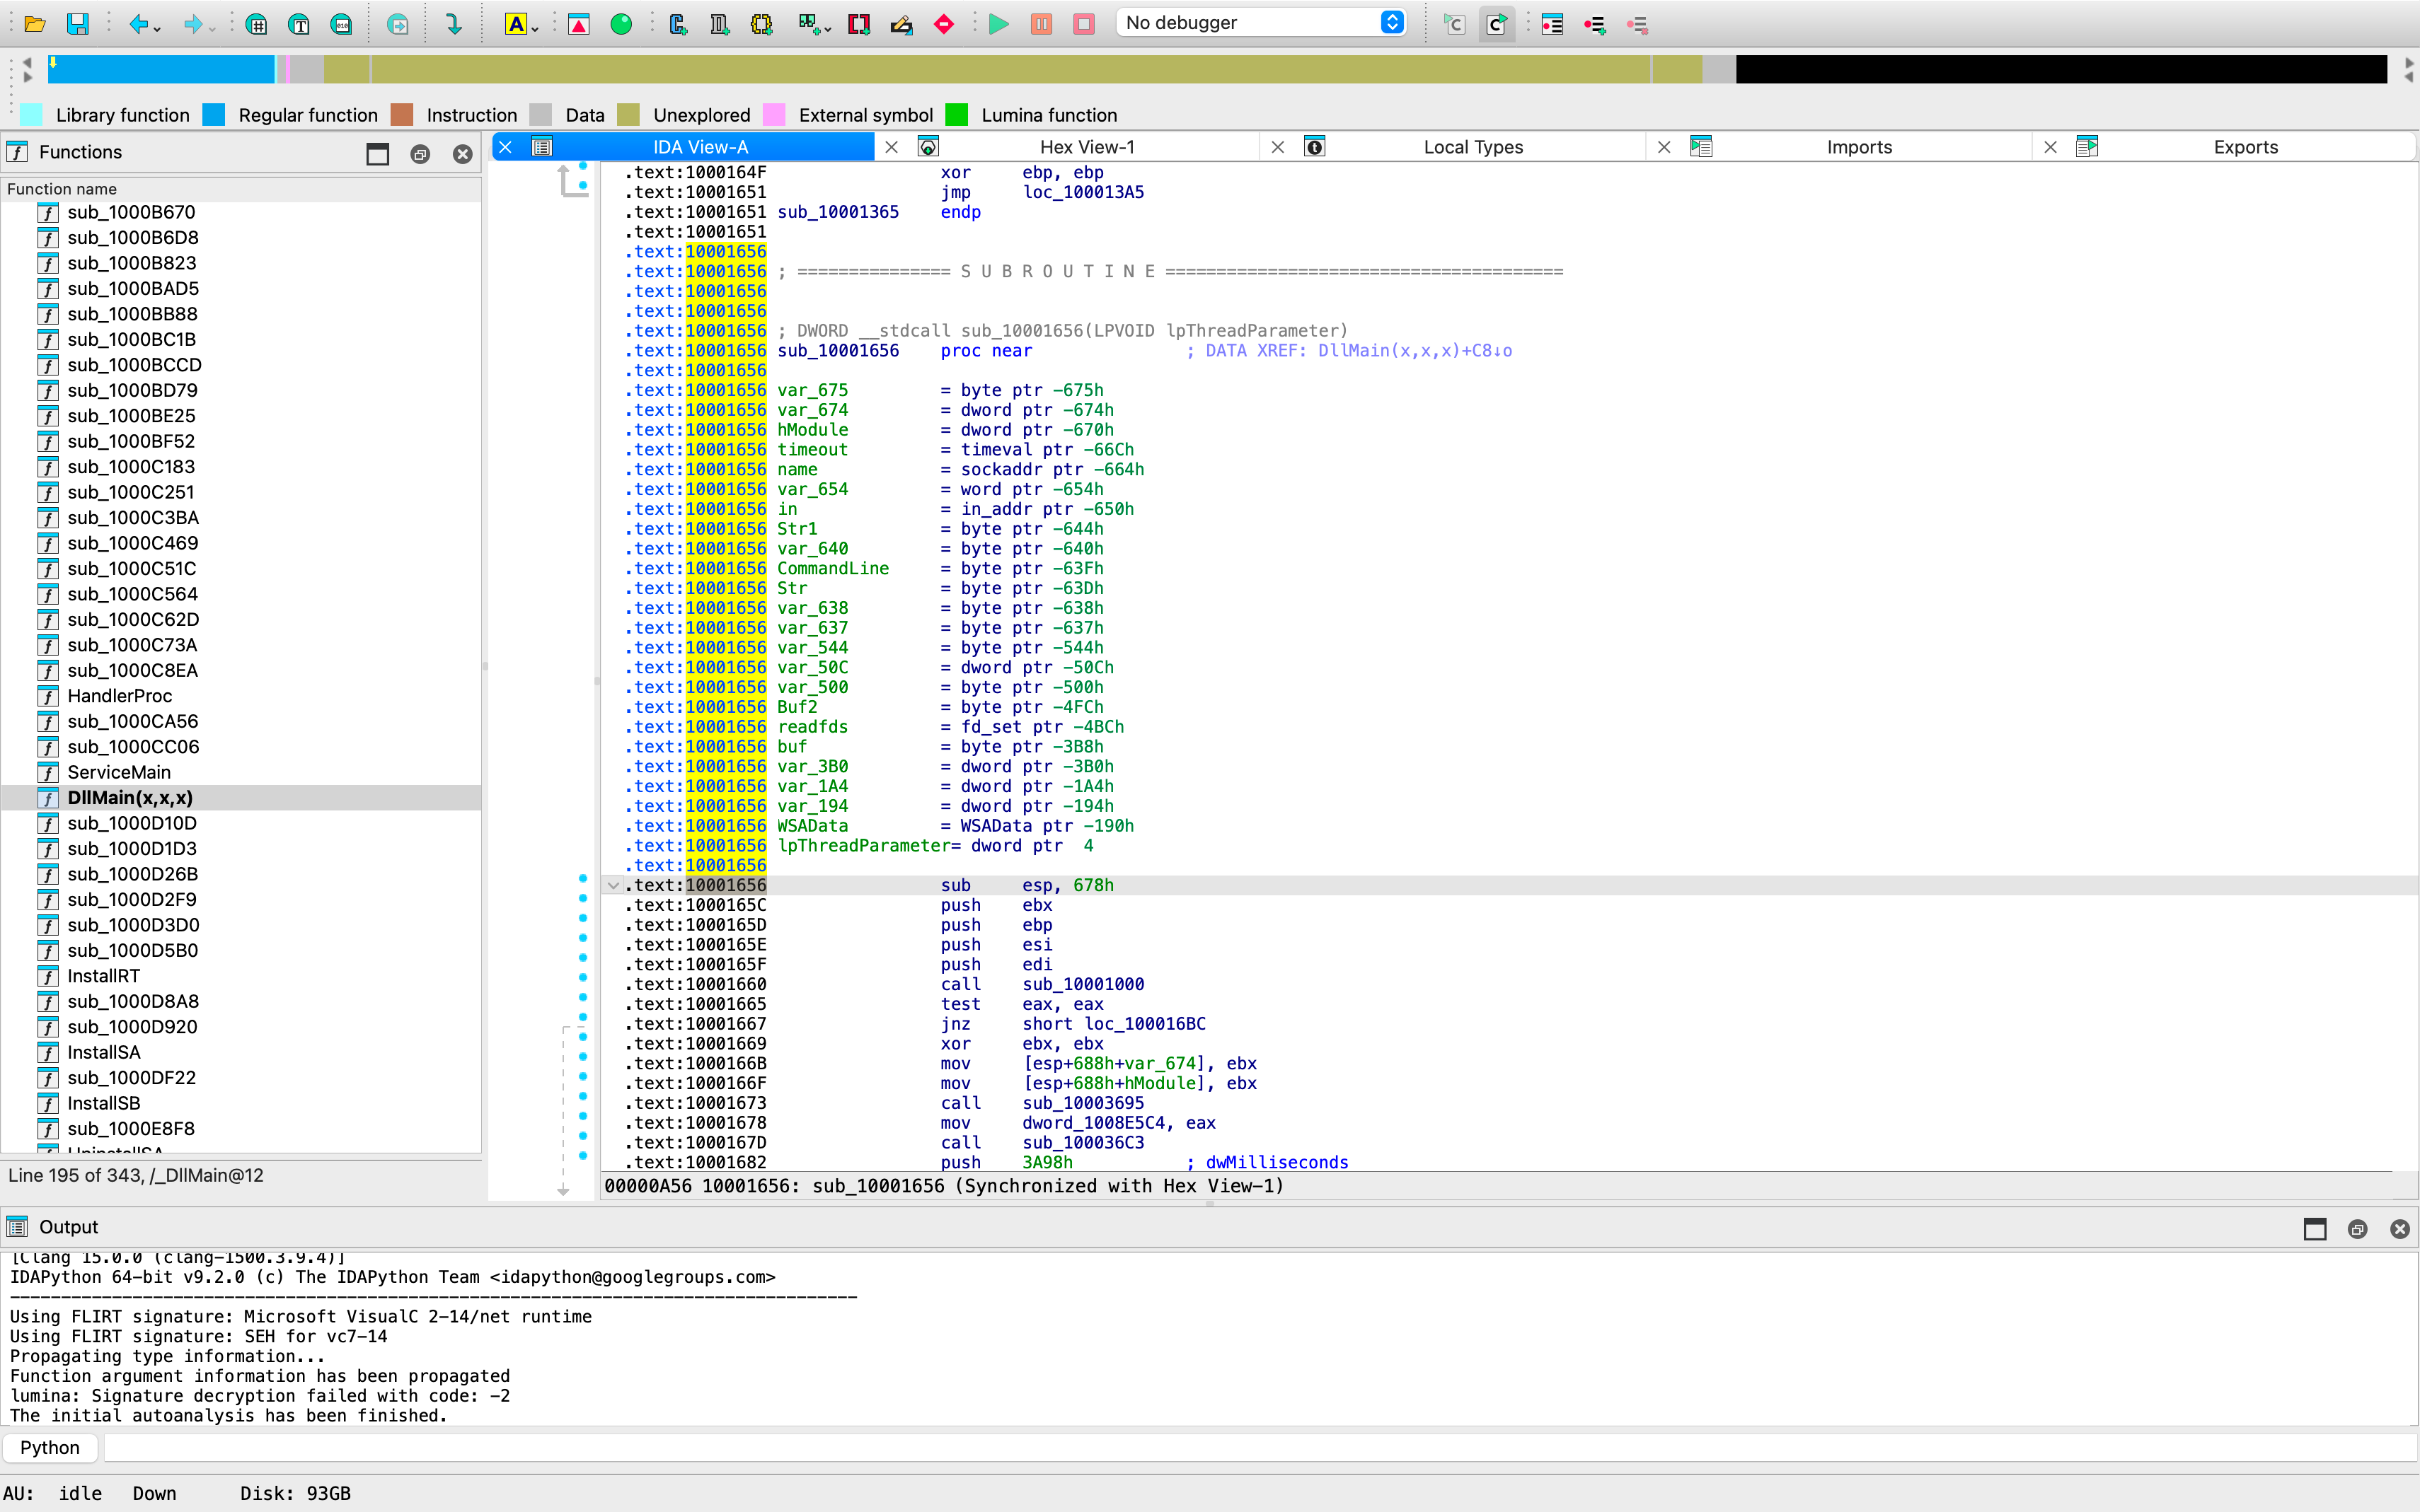Select ServiceMain in the Functions list
This screenshot has width=2420, height=1512.
pos(119,772)
